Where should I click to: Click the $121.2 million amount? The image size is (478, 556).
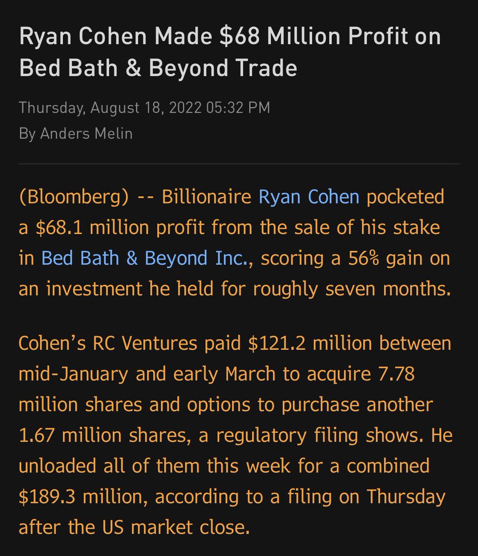tap(310, 343)
